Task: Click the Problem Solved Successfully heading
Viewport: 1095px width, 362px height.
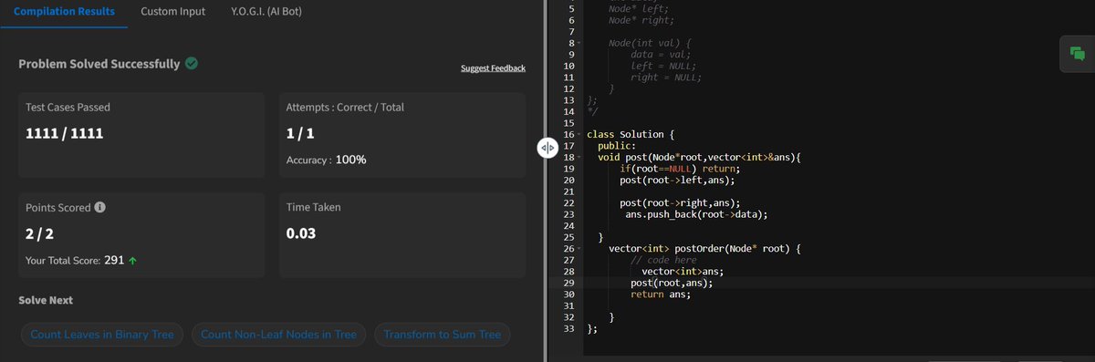Action: (x=99, y=65)
